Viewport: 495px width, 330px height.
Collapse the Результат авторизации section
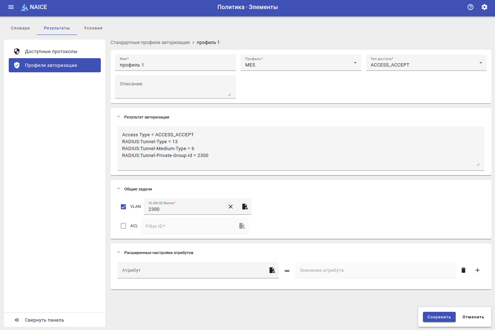(x=119, y=117)
